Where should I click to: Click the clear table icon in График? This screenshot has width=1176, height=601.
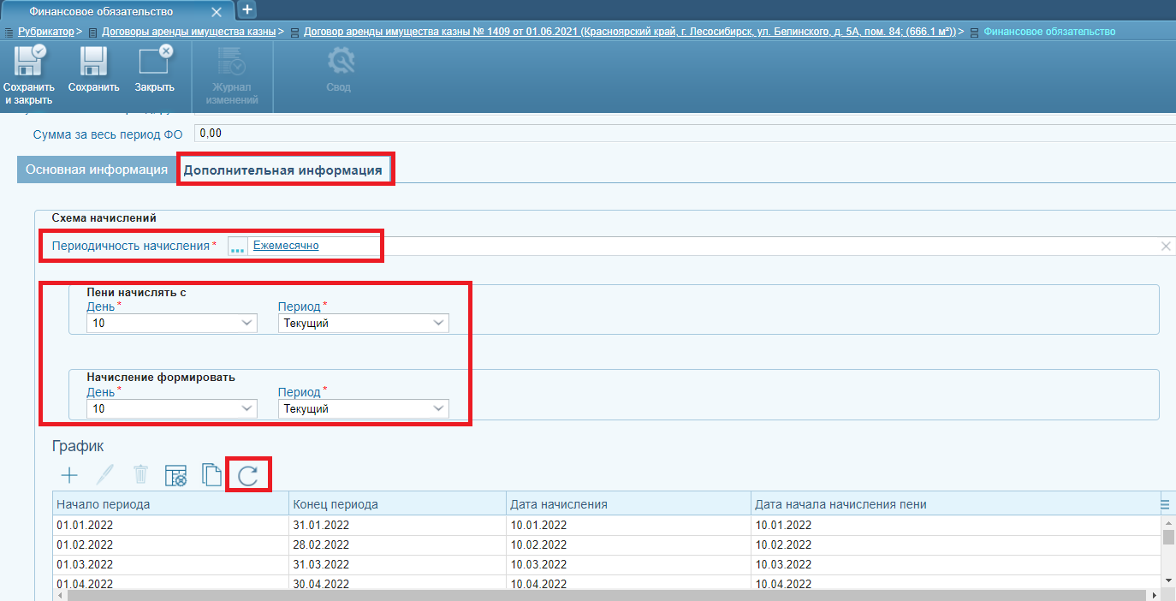(175, 475)
